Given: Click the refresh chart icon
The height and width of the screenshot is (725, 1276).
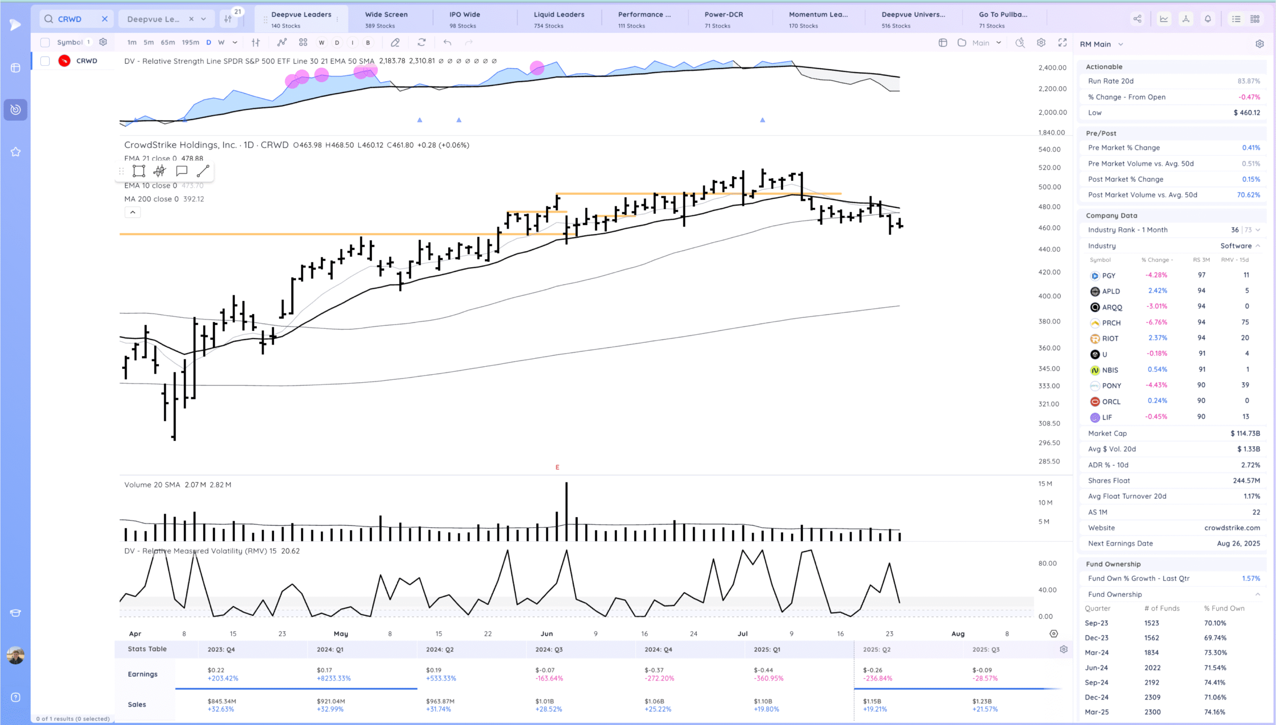Looking at the screenshot, I should 422,43.
